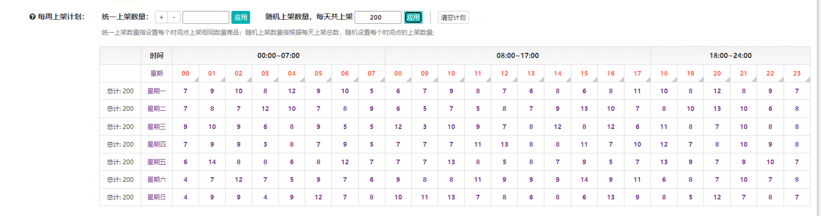Apply the 随机上架数量 daily total
Screen dimensions: 821x216
pos(413,18)
